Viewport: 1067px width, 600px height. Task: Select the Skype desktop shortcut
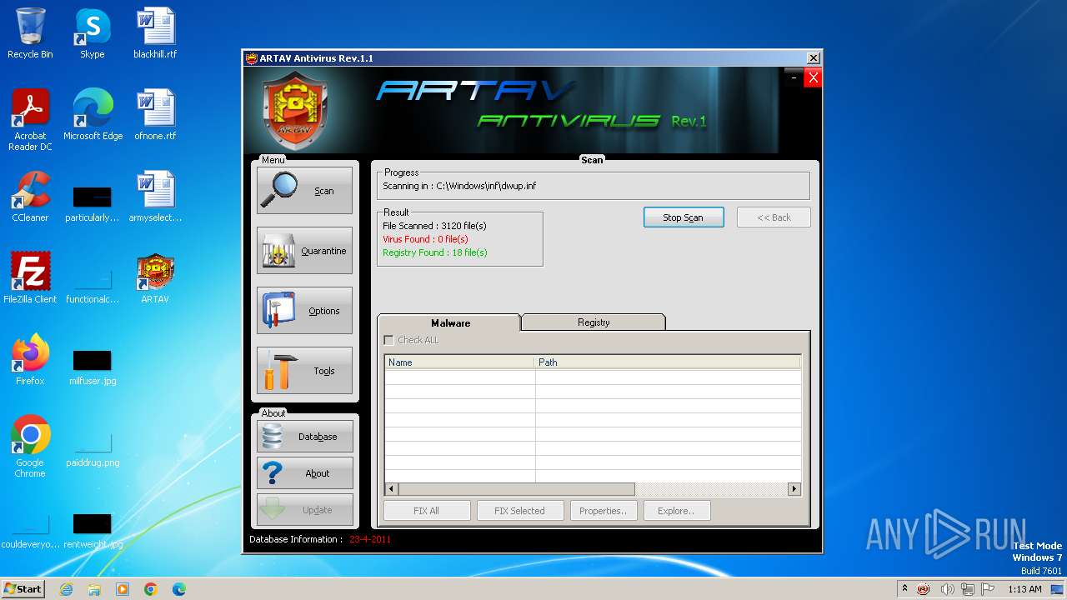pyautogui.click(x=93, y=33)
